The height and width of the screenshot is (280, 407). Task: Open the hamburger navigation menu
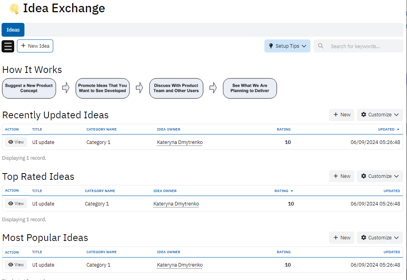pos(8,46)
